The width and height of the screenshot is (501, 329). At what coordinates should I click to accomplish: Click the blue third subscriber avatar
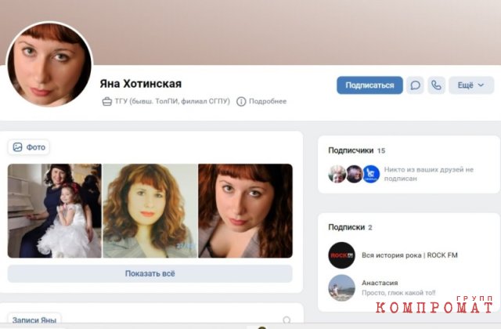coord(371,174)
